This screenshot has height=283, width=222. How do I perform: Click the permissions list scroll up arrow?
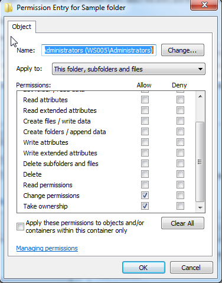200,96
